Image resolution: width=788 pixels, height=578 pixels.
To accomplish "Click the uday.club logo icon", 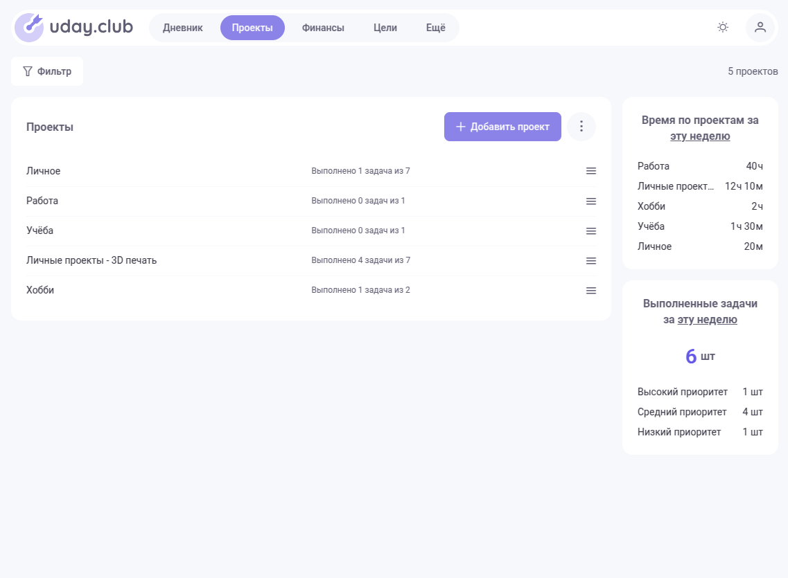I will [x=29, y=28].
